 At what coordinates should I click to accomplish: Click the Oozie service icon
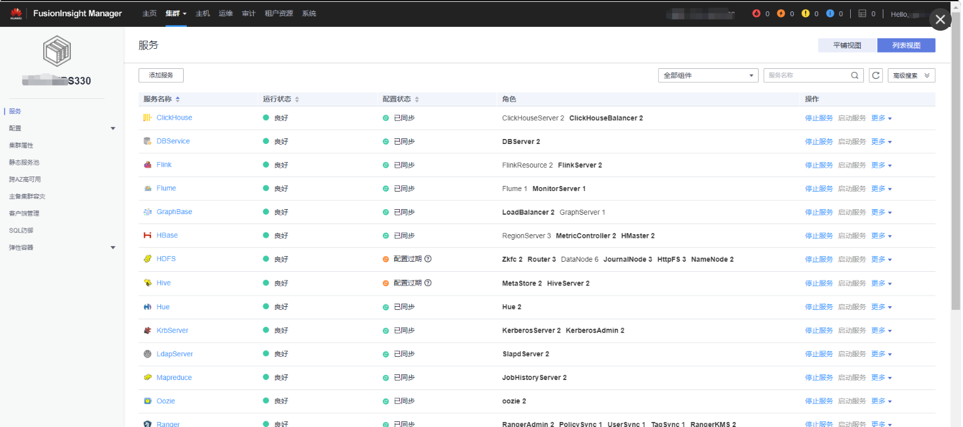click(x=147, y=401)
